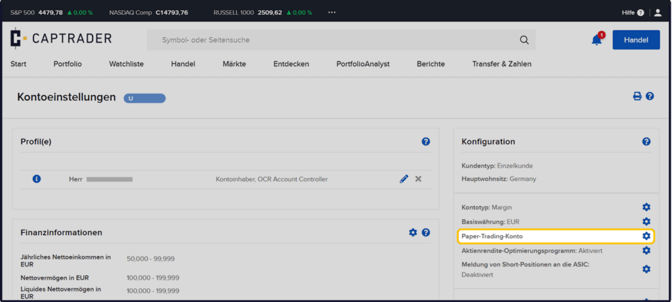Click Hauptwohnsitz: Germany text
Image resolution: width=672 pixels, height=302 pixels.
(499, 179)
